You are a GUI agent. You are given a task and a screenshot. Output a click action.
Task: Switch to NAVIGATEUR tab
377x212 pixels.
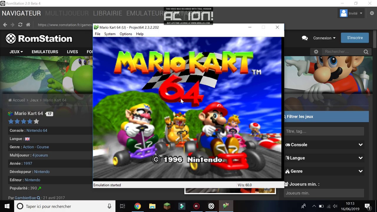click(x=21, y=13)
